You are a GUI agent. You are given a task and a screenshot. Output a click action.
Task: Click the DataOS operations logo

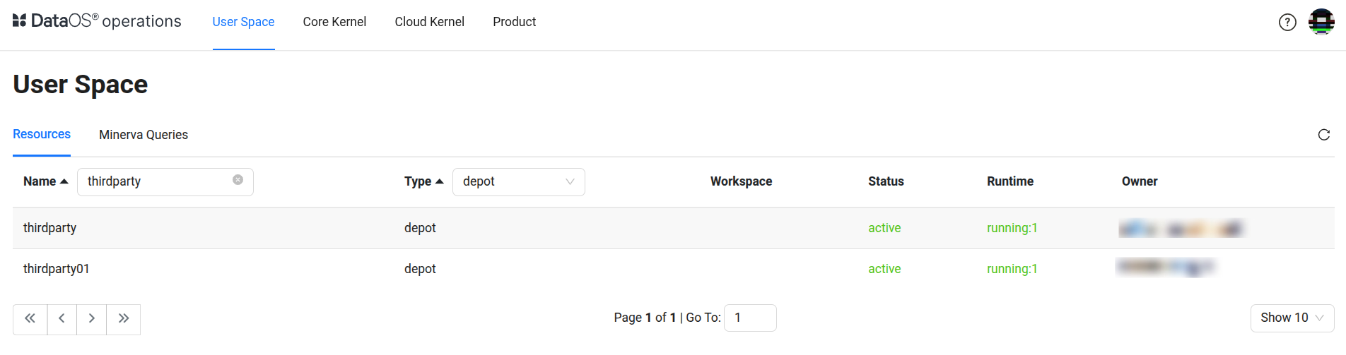click(x=97, y=21)
